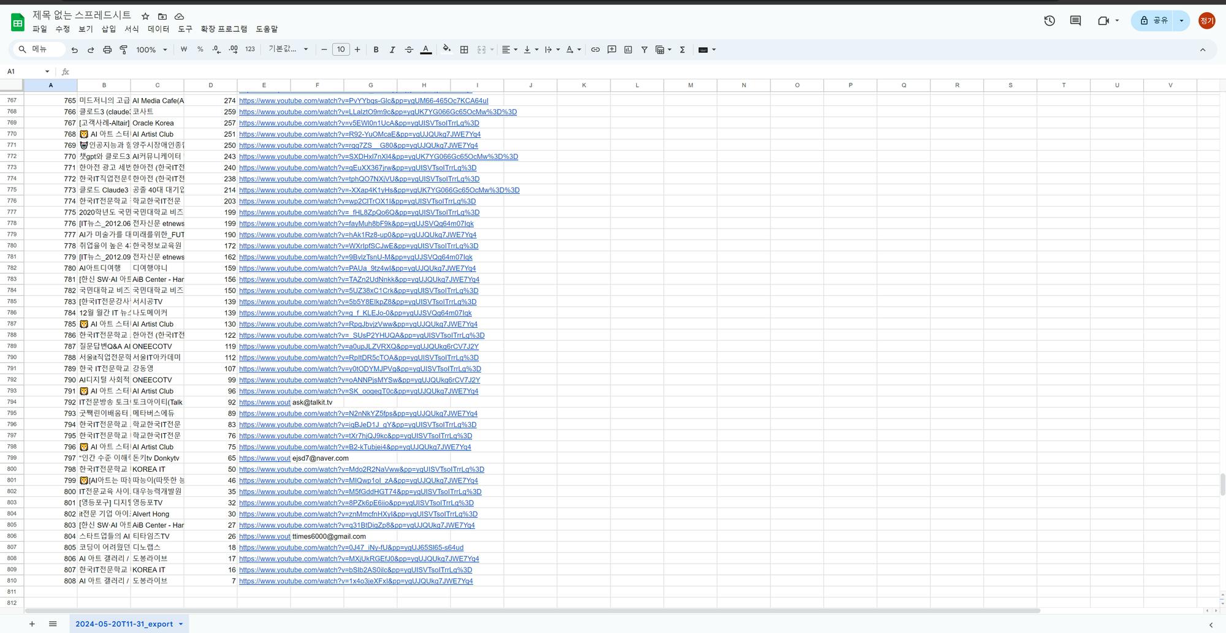
Task: Open the YouTube link for Oracle Korea row
Action: 359,123
